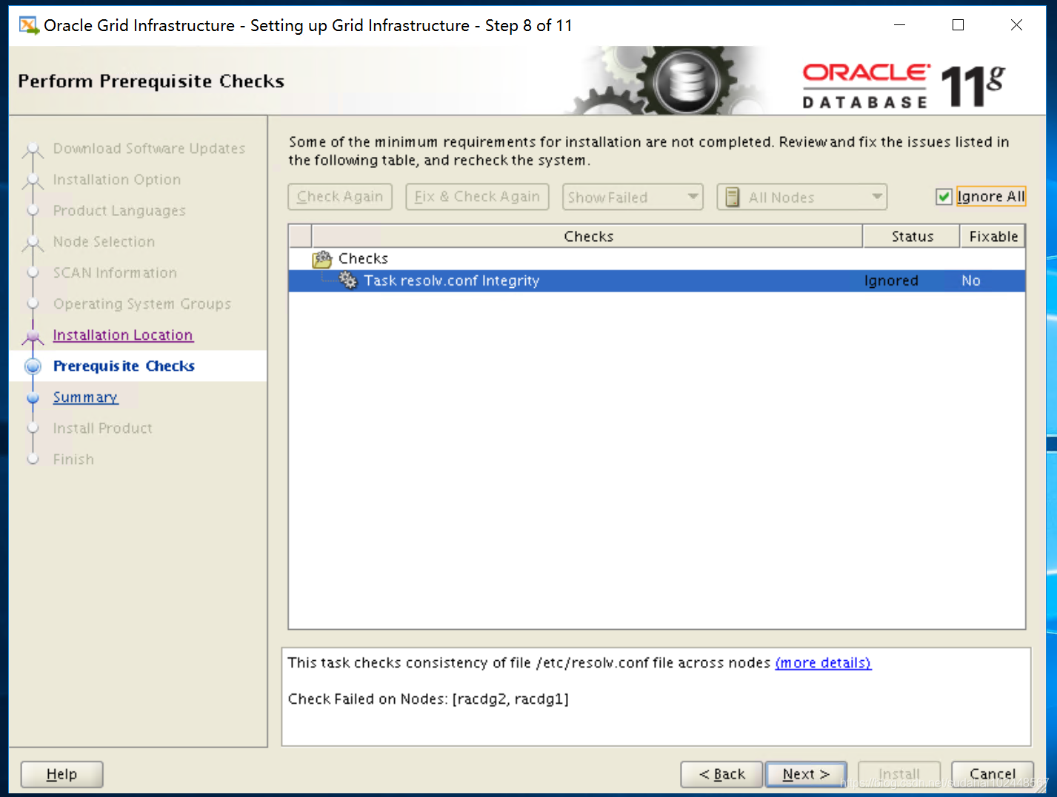Cancel the installation with Cancel button

coord(993,774)
